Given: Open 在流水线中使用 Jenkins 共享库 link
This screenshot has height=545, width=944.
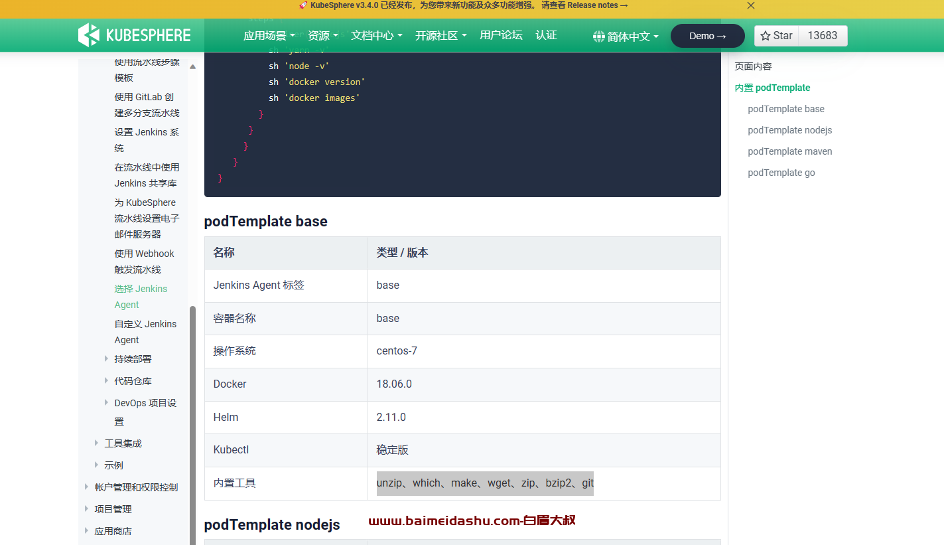Looking at the screenshot, I should click(147, 175).
